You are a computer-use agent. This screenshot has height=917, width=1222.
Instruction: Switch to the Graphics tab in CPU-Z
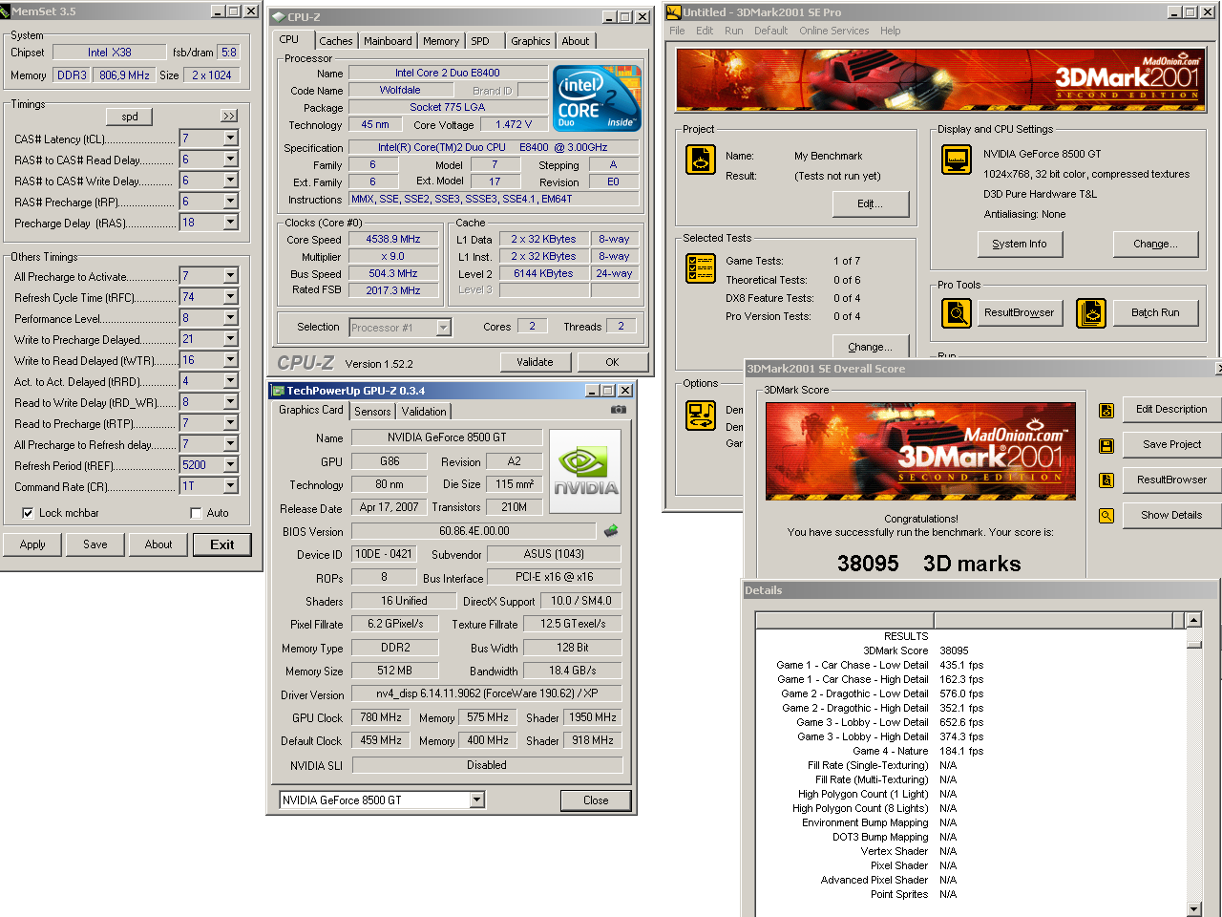(x=531, y=41)
